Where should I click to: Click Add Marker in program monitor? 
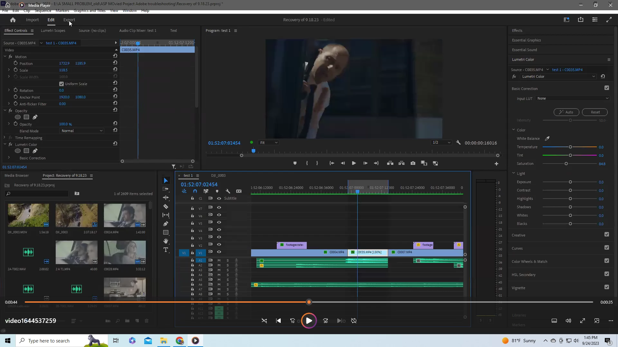coord(295,163)
